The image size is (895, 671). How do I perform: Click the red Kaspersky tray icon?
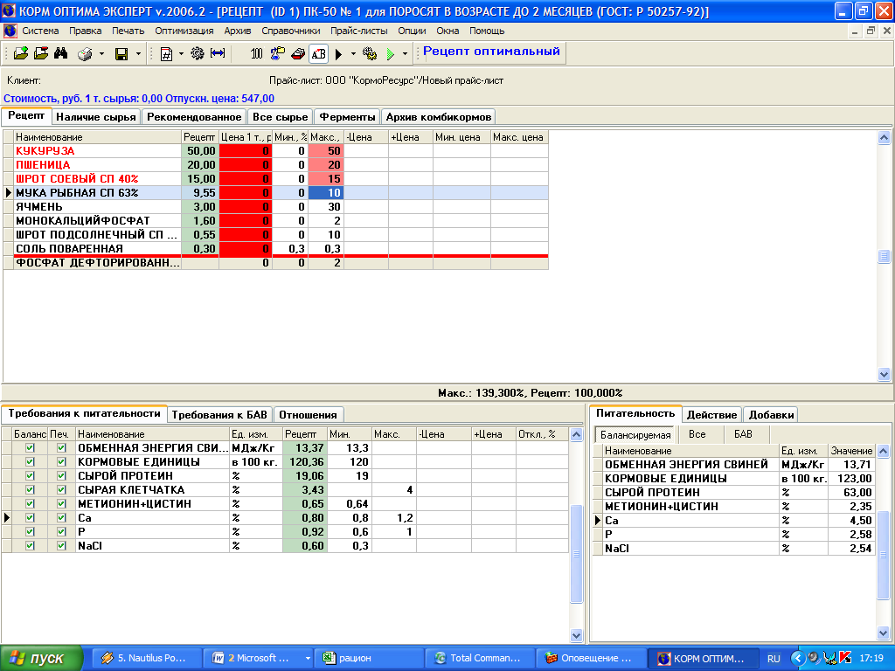(845, 658)
